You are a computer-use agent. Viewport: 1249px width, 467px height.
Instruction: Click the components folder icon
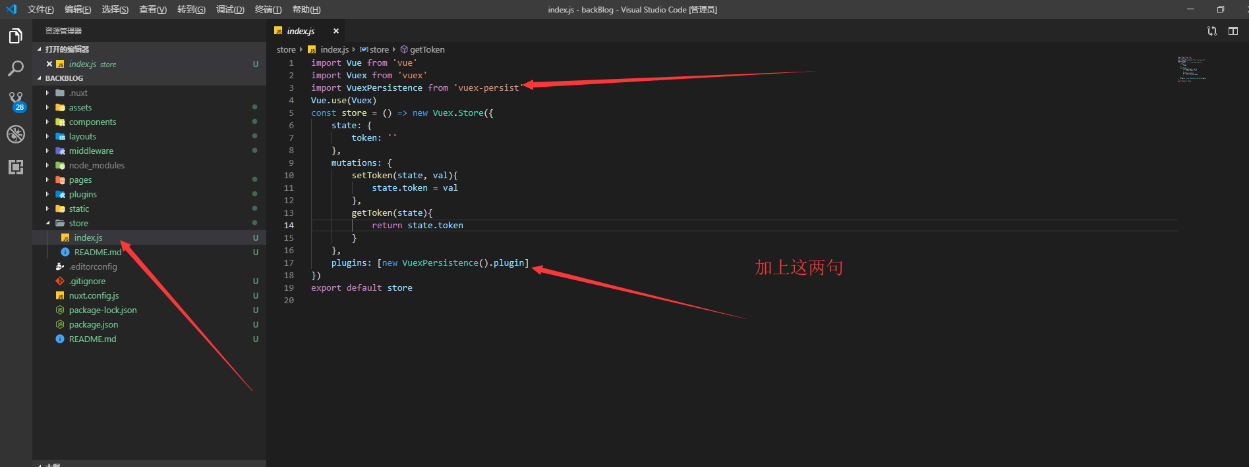60,122
